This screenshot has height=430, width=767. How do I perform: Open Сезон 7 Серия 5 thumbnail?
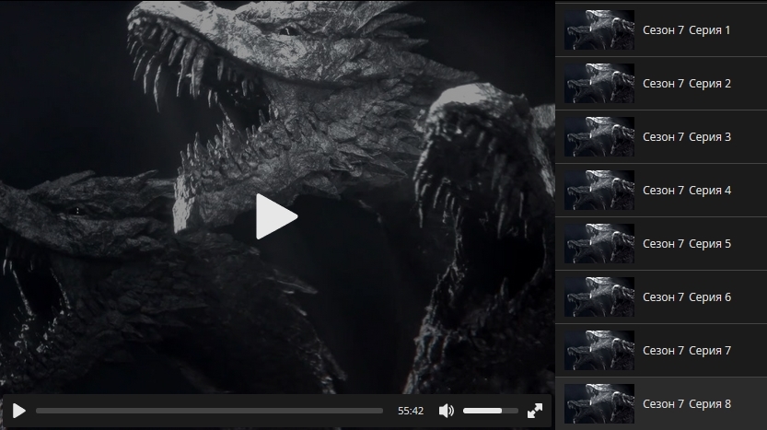pos(599,244)
